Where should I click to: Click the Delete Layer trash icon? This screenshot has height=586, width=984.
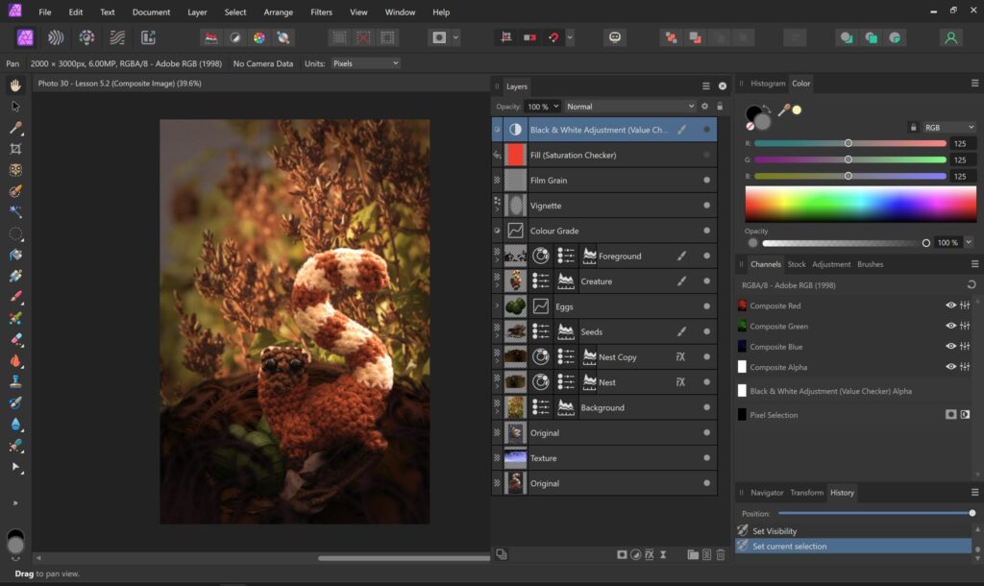[x=721, y=554]
